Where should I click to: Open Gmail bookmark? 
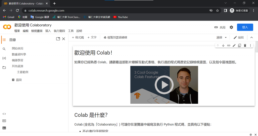(9, 17)
